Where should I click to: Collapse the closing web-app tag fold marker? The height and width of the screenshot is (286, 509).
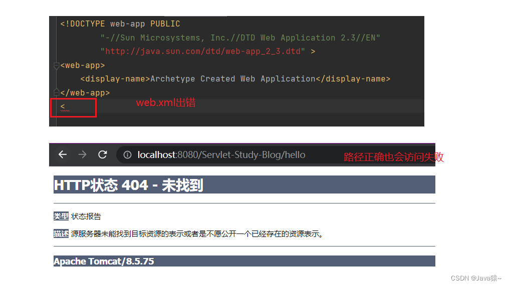(x=56, y=92)
